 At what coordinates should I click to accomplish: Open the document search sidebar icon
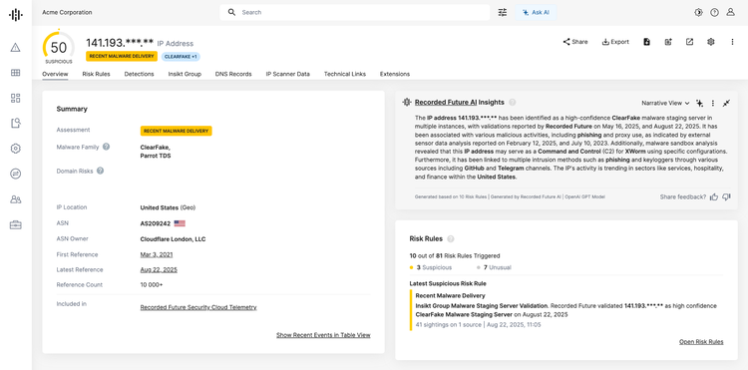pos(16,124)
